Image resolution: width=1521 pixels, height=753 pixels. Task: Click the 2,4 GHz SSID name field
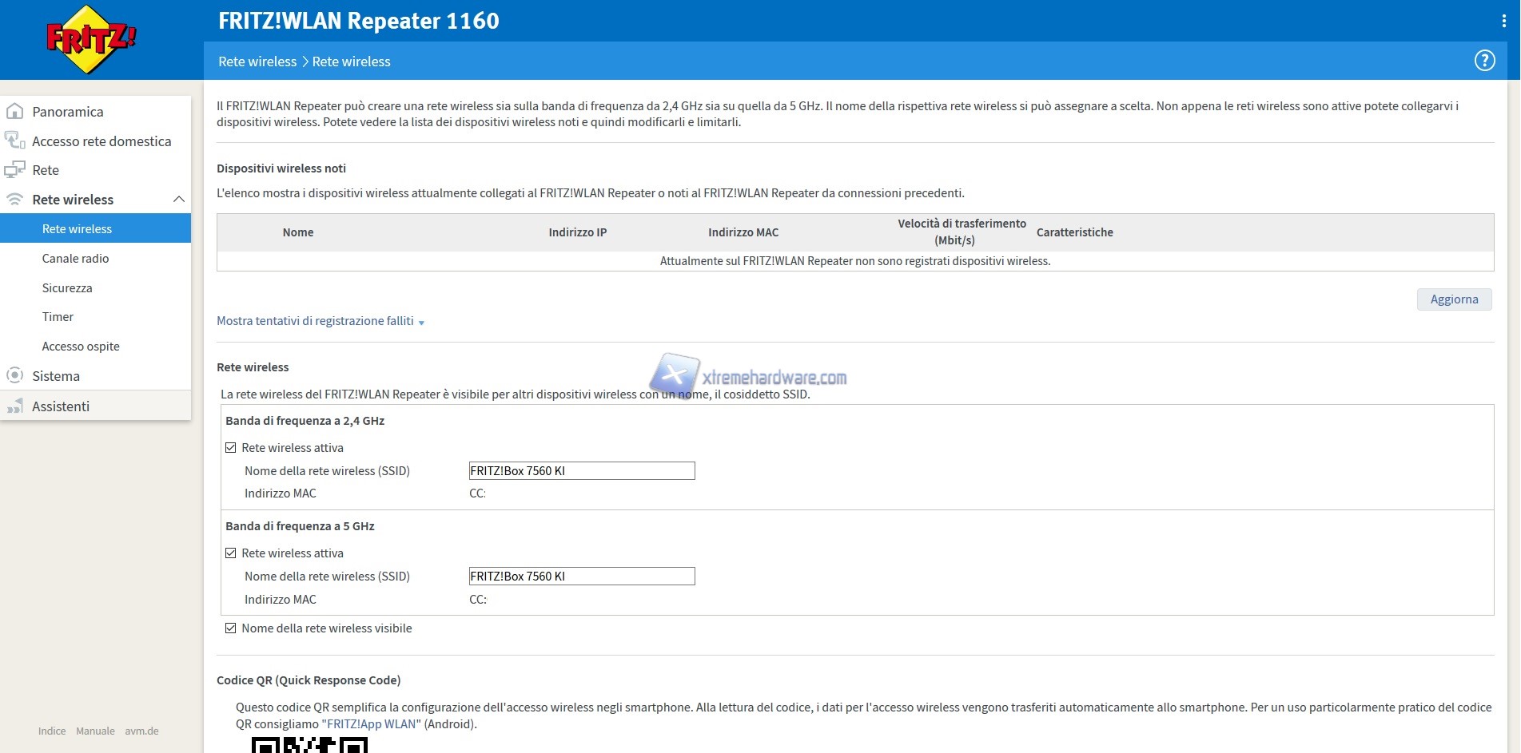581,471
